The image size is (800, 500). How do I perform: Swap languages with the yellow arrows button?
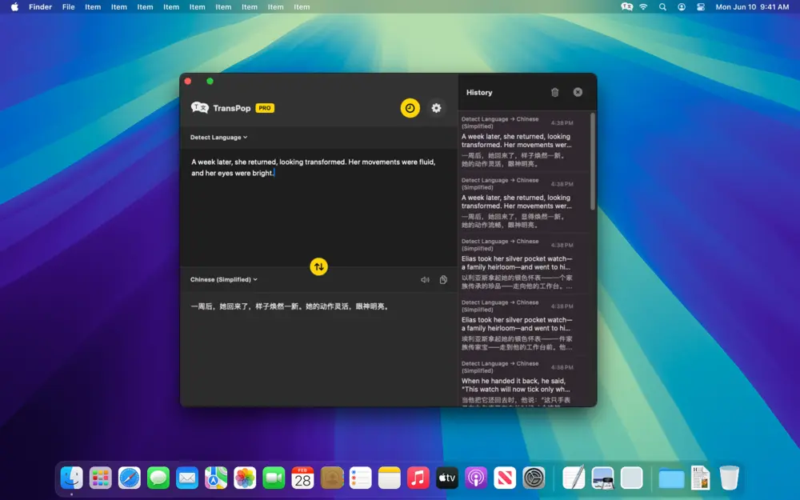tap(318, 266)
